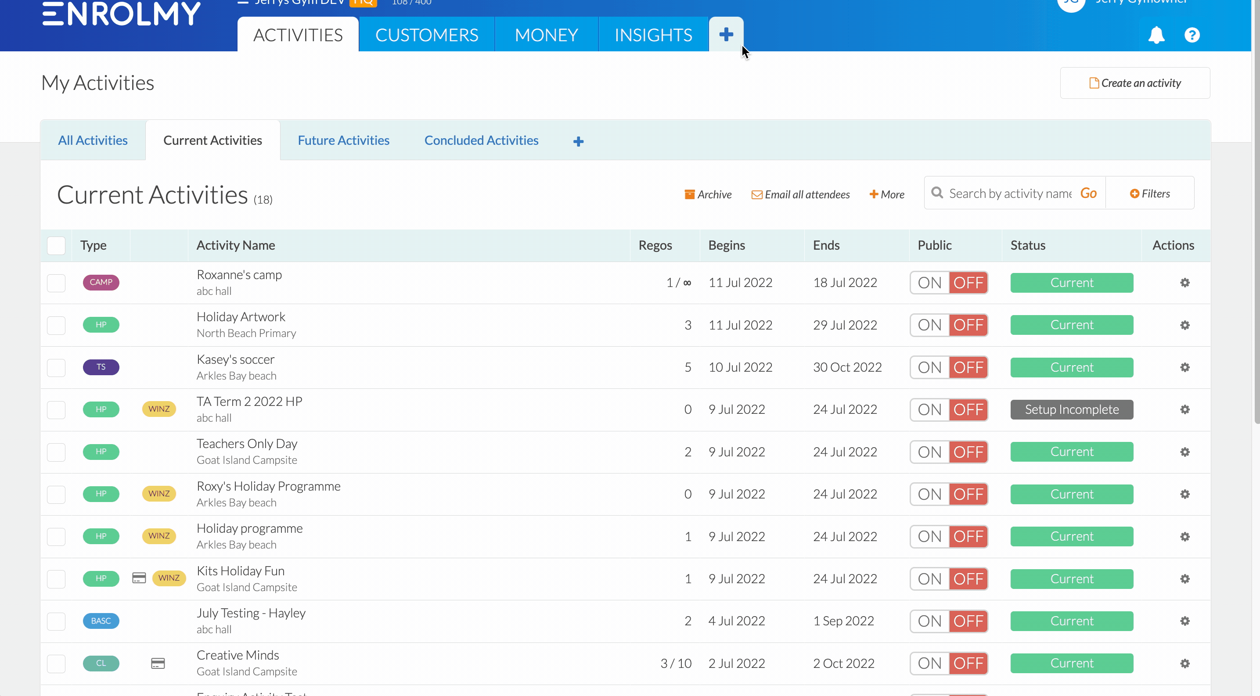
Task: Click the TS badge for Kasey's soccer
Action: pyautogui.click(x=101, y=366)
